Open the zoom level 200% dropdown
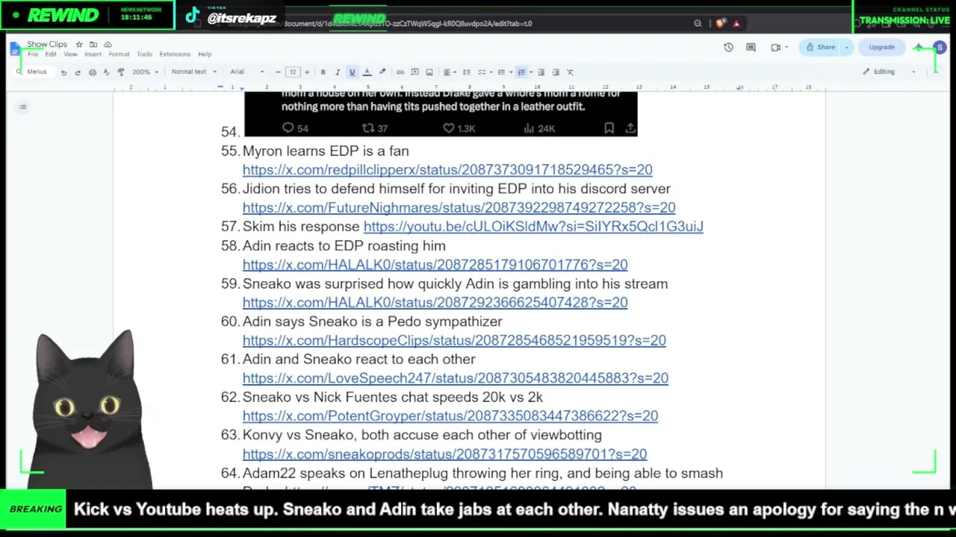 tap(146, 72)
